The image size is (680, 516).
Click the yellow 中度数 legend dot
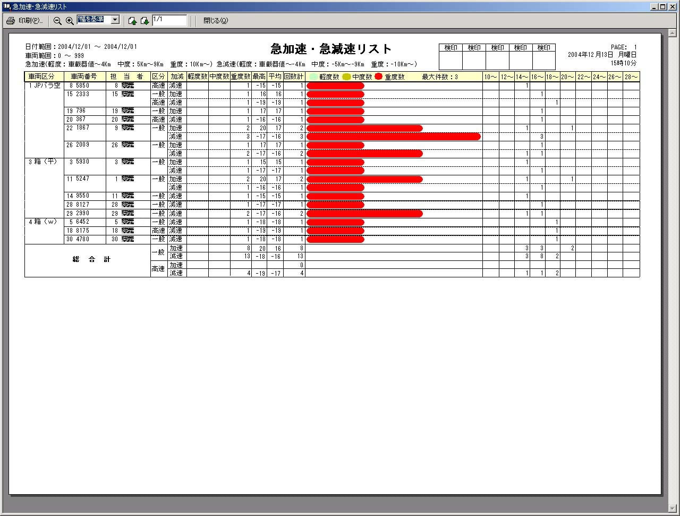click(346, 77)
